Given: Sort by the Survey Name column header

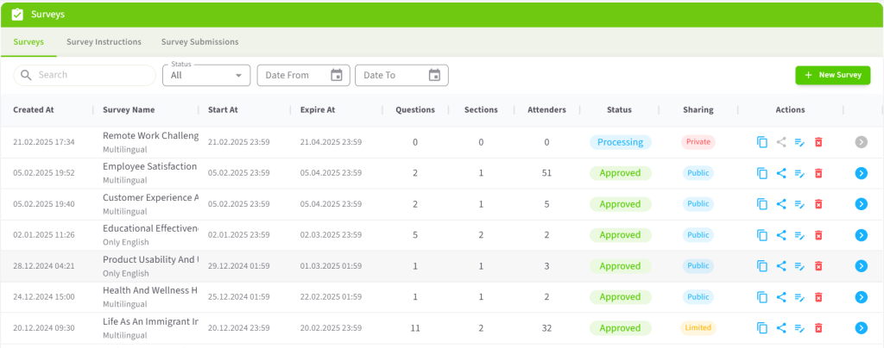Looking at the screenshot, I should click(x=129, y=110).
